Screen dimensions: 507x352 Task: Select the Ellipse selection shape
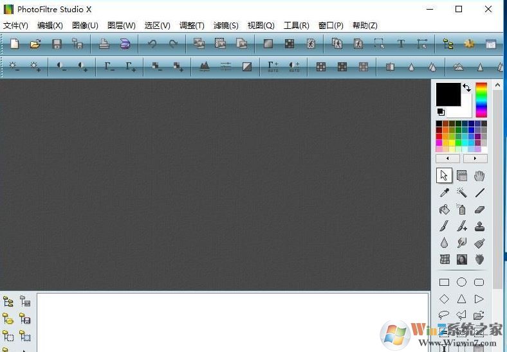pyautogui.click(x=461, y=282)
